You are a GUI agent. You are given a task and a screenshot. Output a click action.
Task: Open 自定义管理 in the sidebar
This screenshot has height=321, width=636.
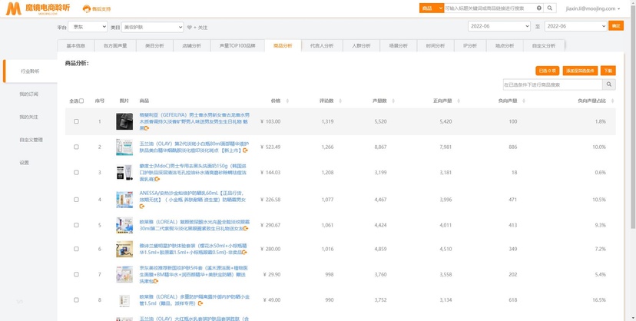31,140
